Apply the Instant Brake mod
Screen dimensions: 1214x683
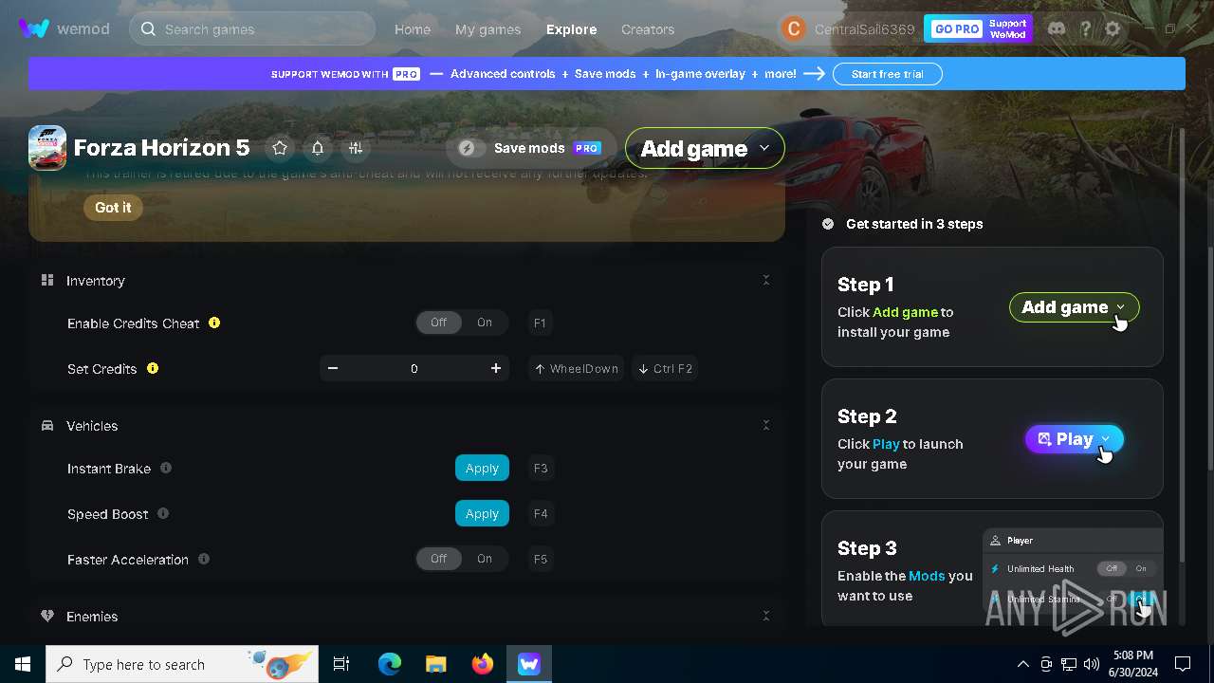(x=482, y=468)
